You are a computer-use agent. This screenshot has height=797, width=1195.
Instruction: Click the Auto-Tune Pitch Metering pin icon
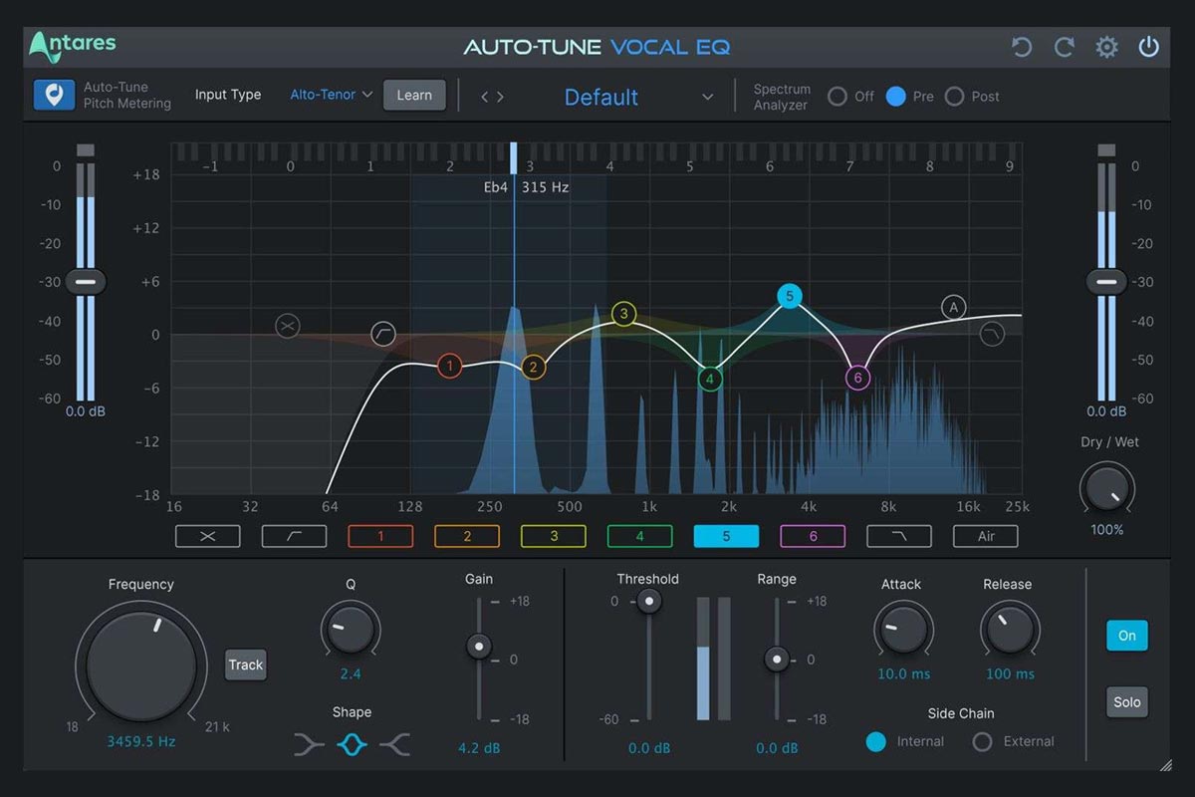(54, 96)
